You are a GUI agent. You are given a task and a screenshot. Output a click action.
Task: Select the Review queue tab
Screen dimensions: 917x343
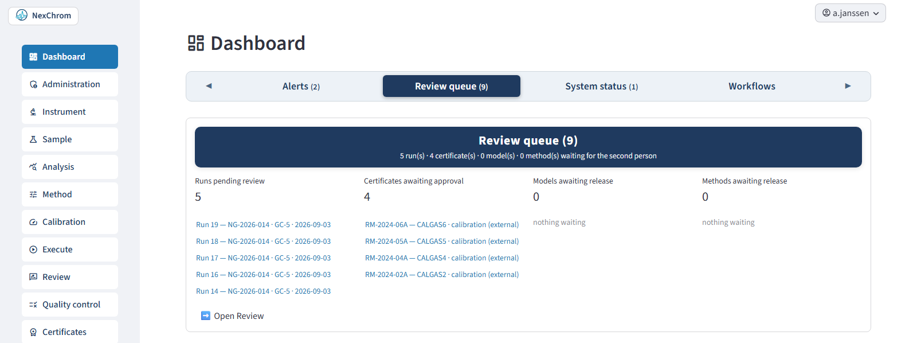pos(452,86)
